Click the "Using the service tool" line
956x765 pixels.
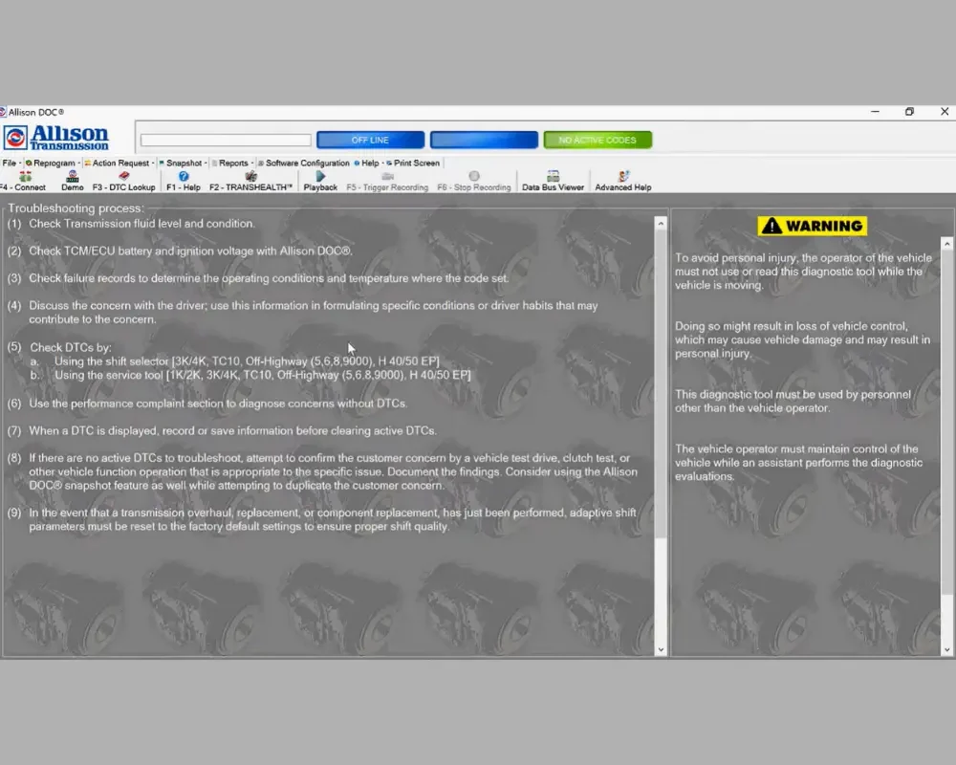coord(263,375)
